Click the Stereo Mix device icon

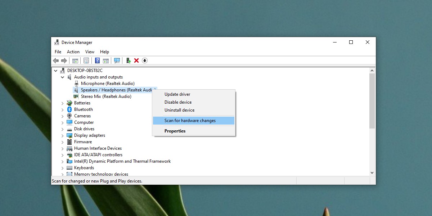(76, 96)
